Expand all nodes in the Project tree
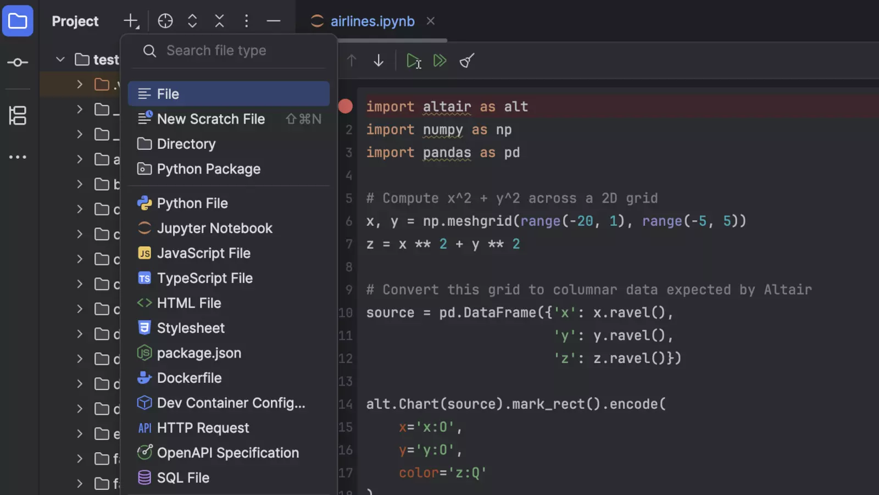Image resolution: width=879 pixels, height=495 pixels. (192, 20)
